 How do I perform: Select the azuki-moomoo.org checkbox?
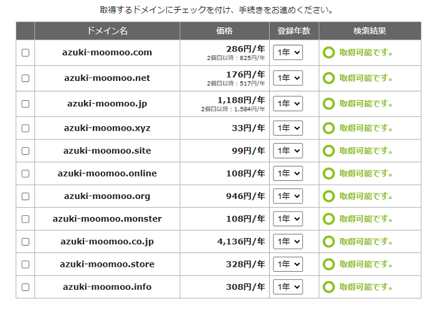pyautogui.click(x=26, y=196)
